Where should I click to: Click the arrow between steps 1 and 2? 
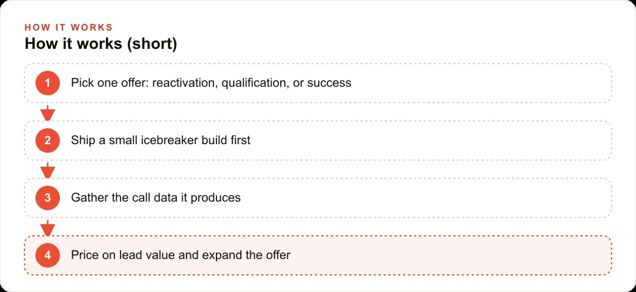[48, 113]
